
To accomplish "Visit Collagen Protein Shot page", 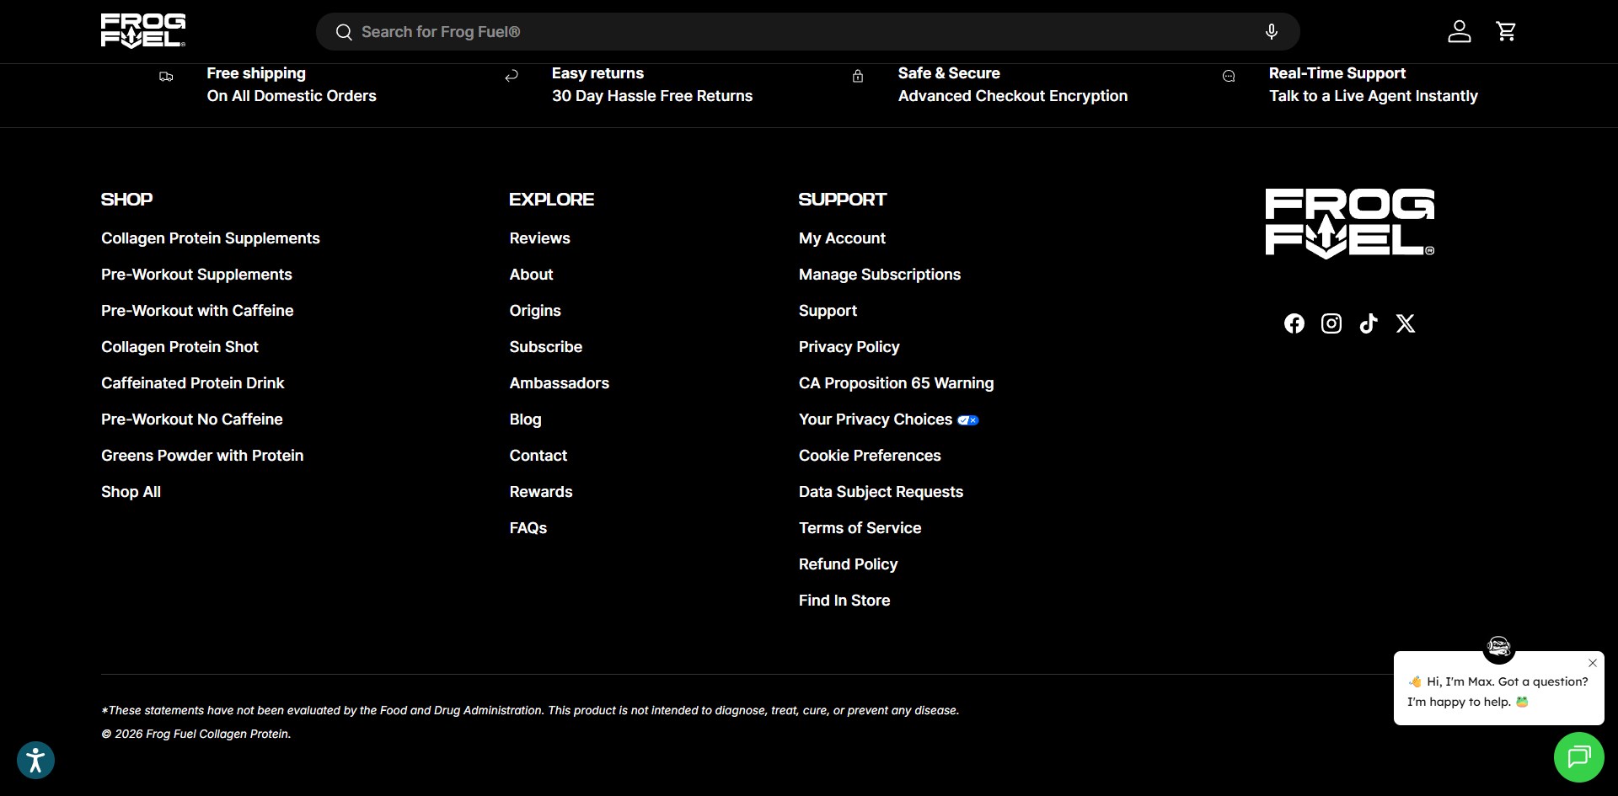I will [179, 347].
